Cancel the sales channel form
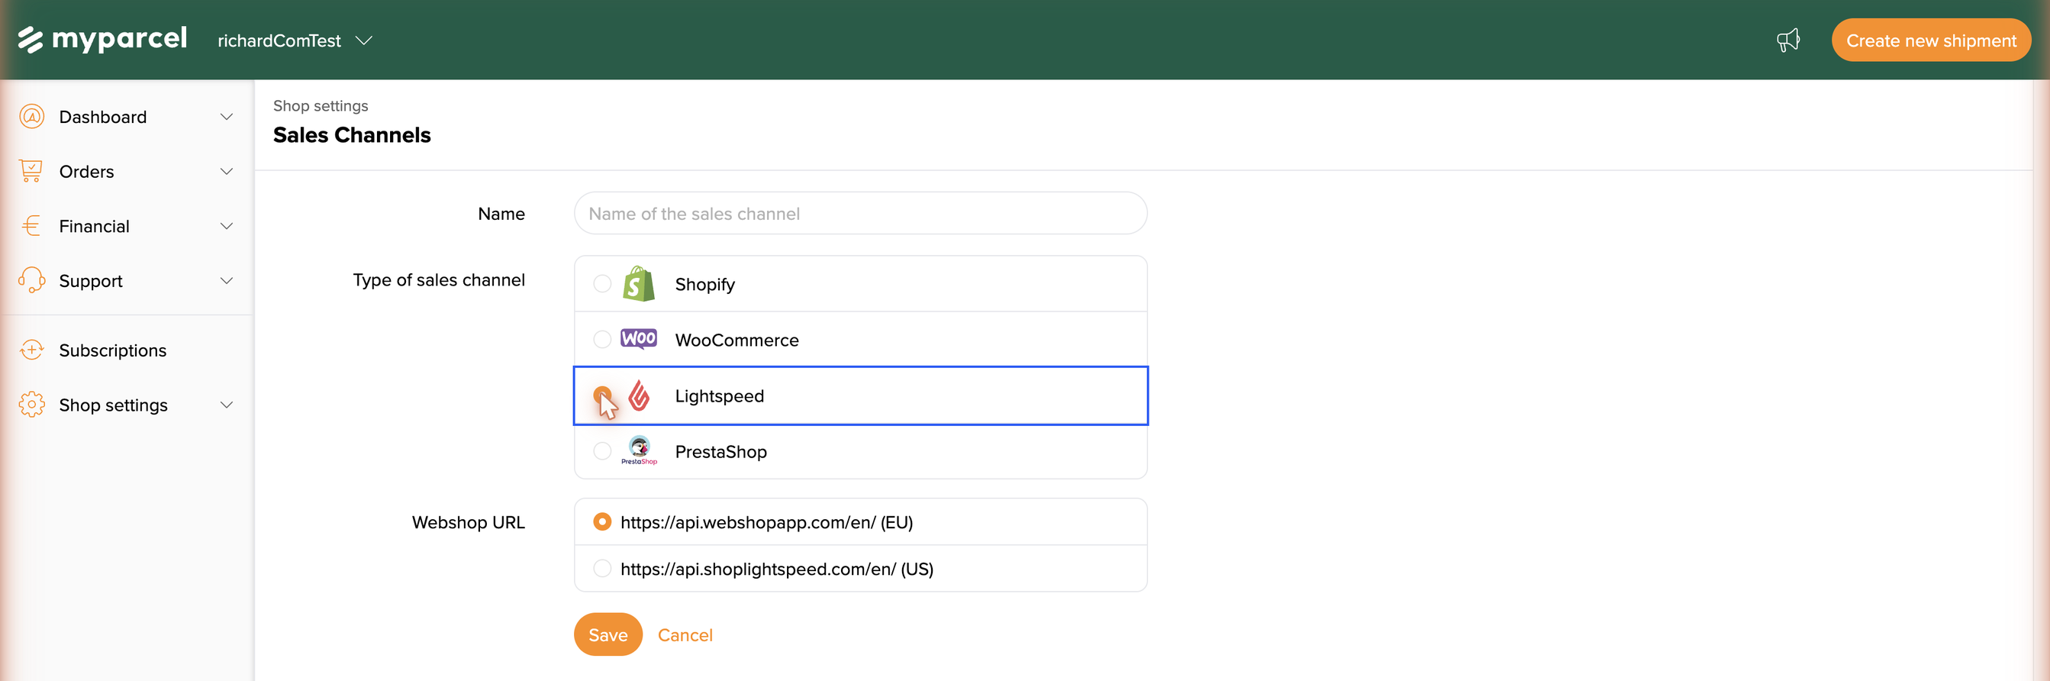Viewport: 2050px width, 681px height. [x=685, y=634]
